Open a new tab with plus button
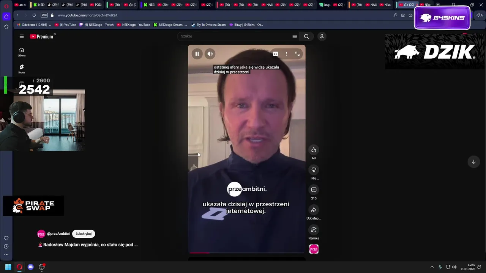This screenshot has width=486, height=273. point(438,5)
